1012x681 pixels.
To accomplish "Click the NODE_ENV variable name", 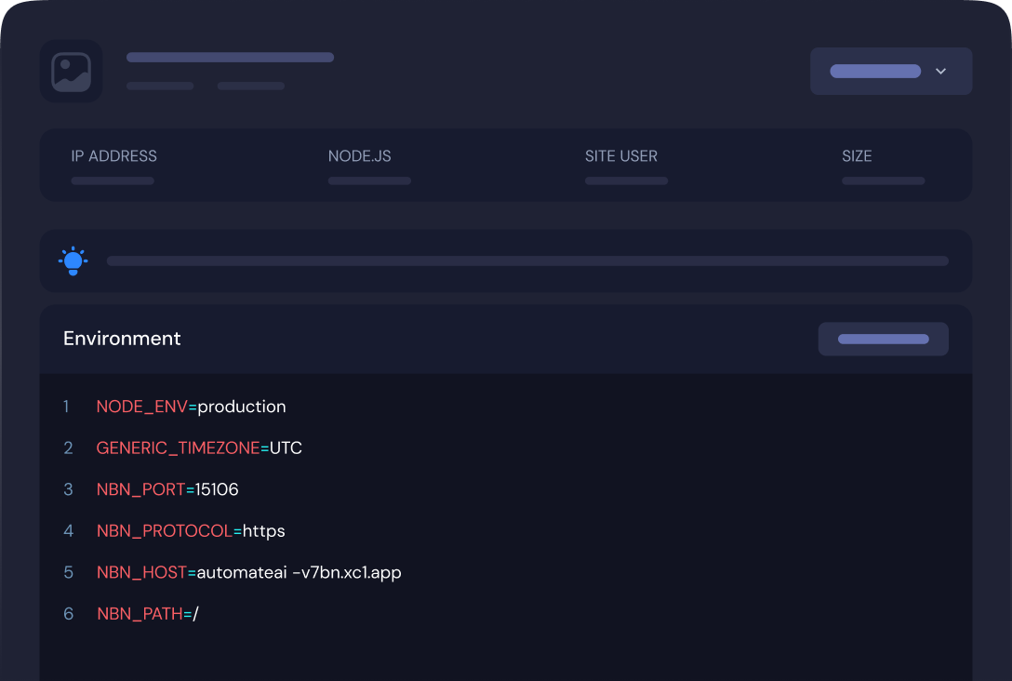I will 141,407.
